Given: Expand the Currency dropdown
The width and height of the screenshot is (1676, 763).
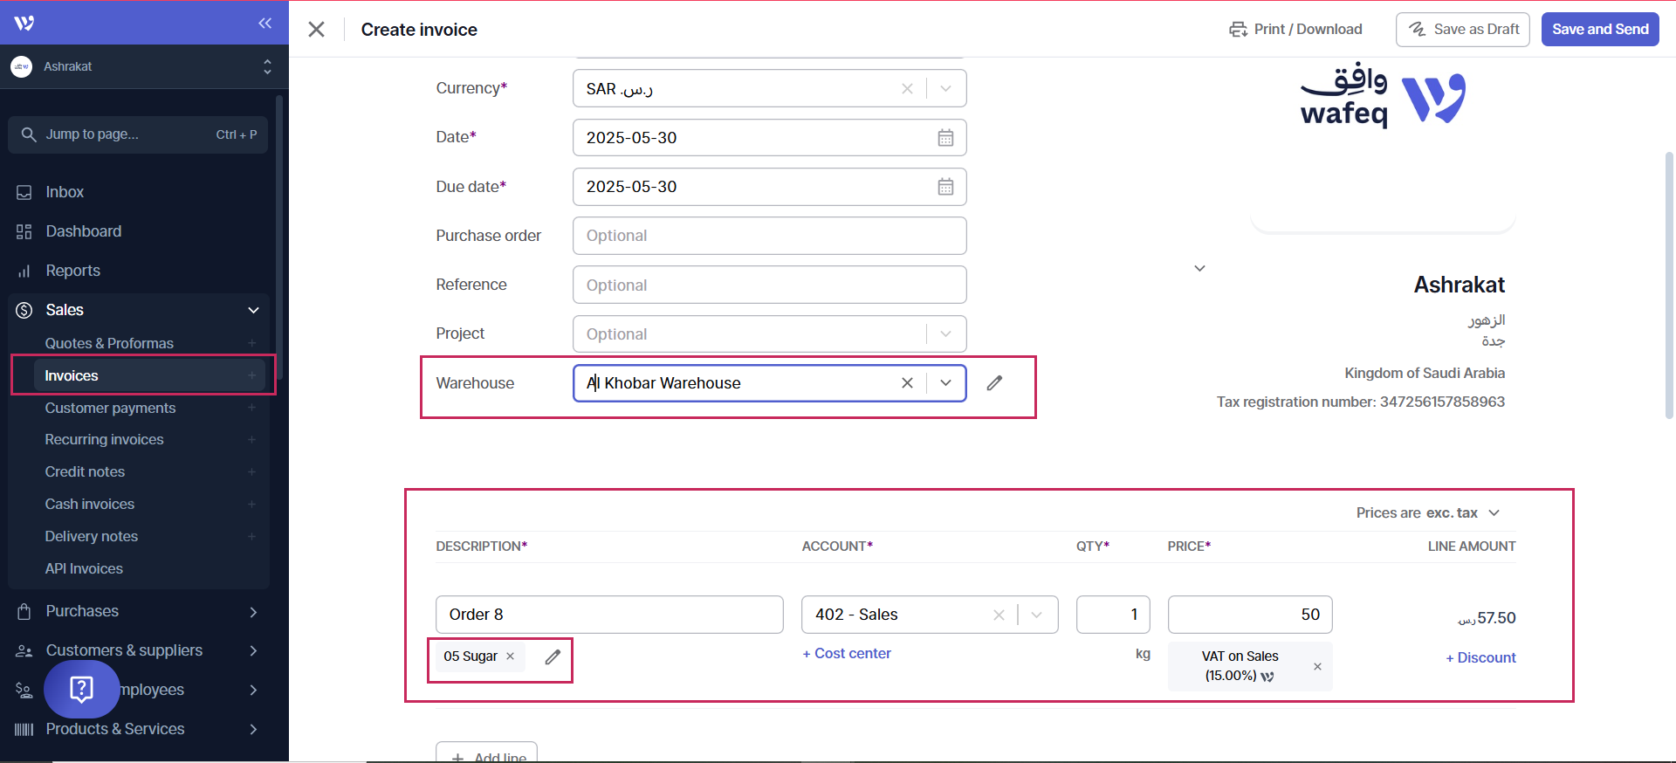Looking at the screenshot, I should (945, 89).
